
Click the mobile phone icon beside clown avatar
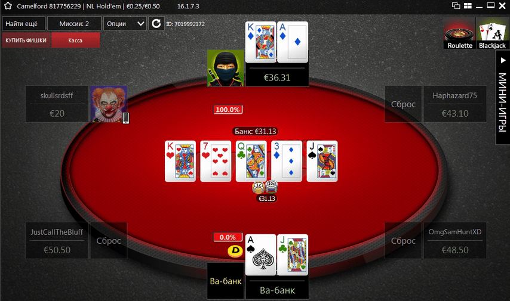point(126,118)
